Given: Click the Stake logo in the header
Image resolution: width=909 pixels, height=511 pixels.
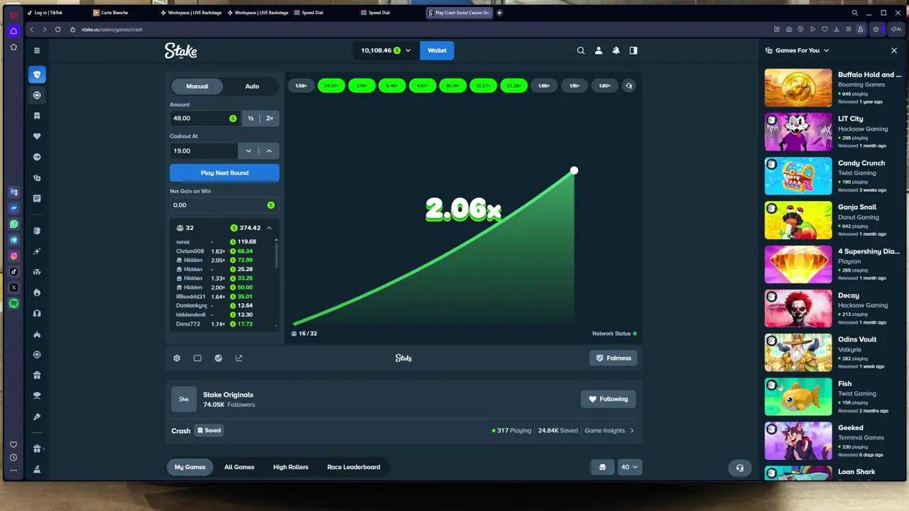Looking at the screenshot, I should coord(181,50).
